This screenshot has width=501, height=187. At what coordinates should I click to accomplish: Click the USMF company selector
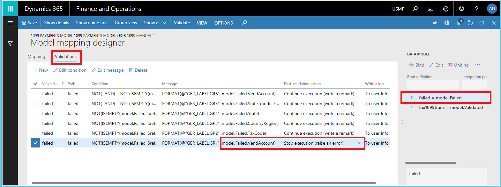tap(398, 9)
